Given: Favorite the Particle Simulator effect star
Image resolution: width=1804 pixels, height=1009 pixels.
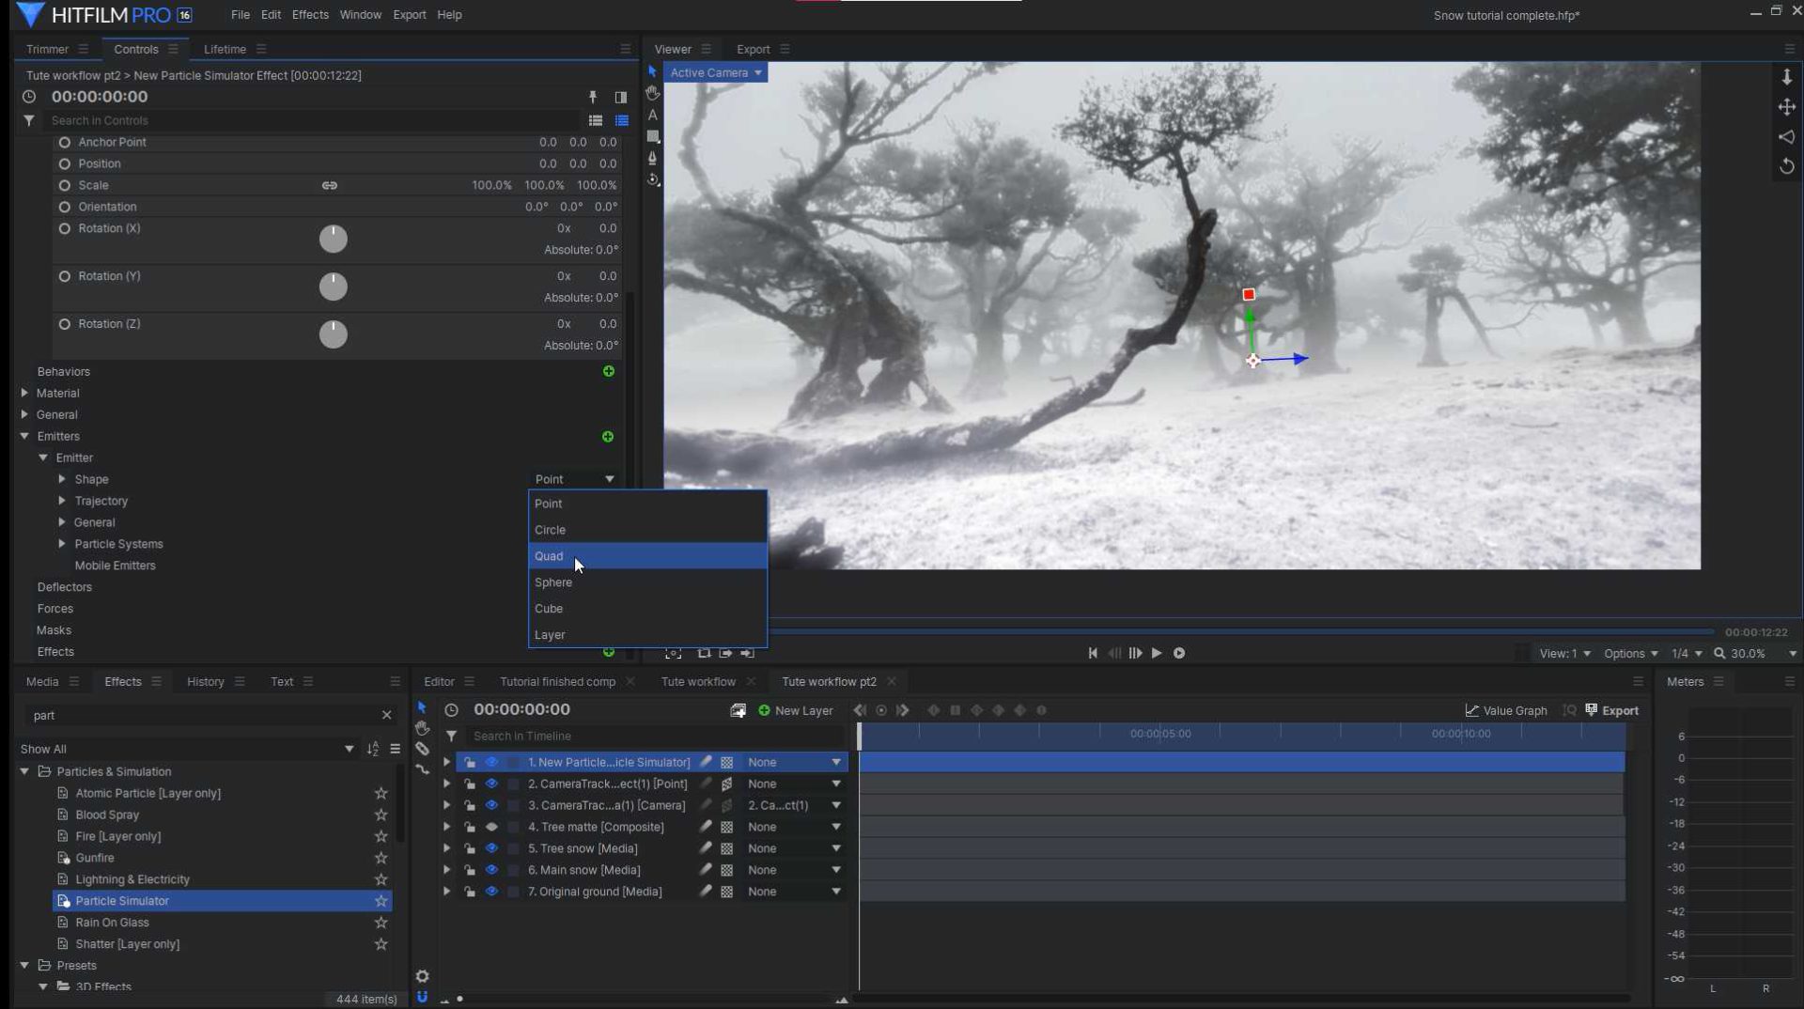Looking at the screenshot, I should [381, 901].
